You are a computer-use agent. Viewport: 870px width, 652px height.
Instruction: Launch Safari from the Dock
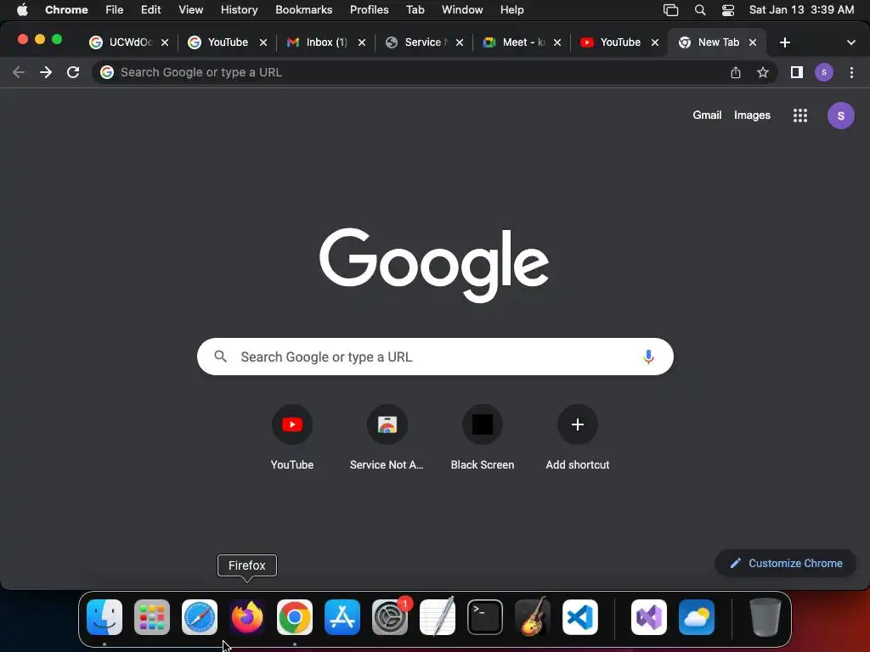200,617
